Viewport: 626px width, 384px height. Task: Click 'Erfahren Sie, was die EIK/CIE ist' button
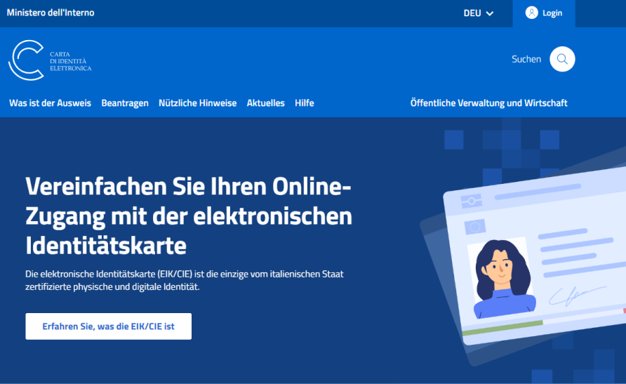pos(109,326)
